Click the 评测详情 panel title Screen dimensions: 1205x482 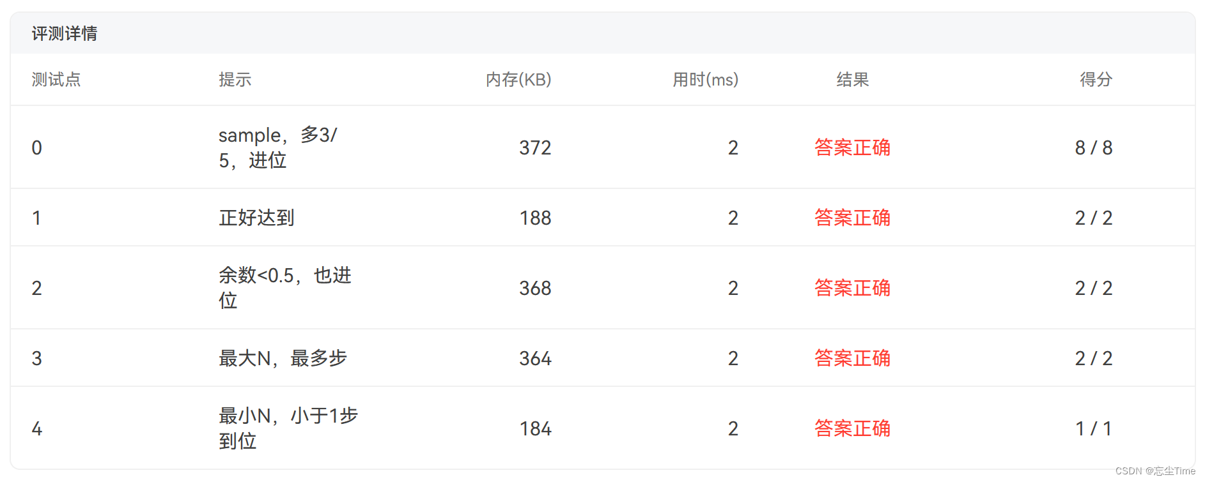click(x=65, y=33)
